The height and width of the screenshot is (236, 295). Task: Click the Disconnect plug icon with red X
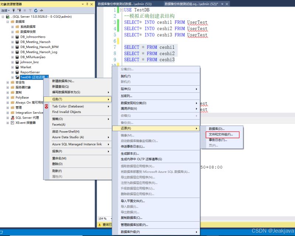click(19, 10)
